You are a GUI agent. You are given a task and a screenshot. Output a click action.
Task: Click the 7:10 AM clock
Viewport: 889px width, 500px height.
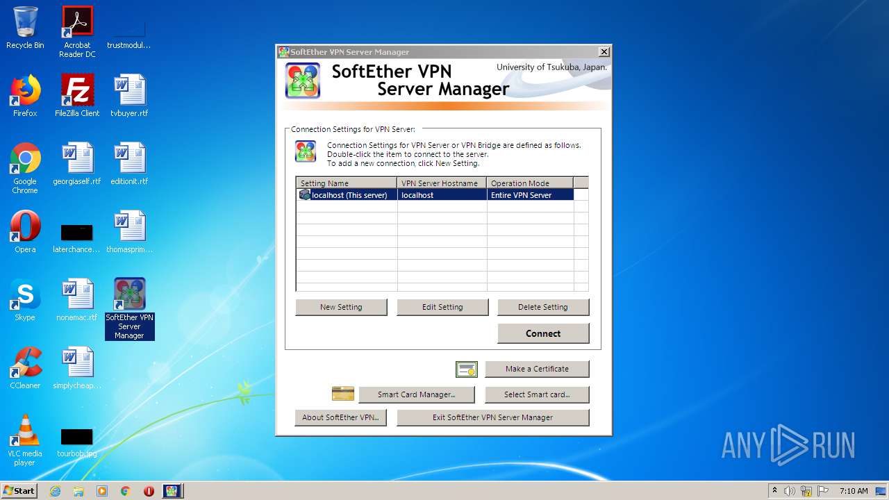coord(854,491)
